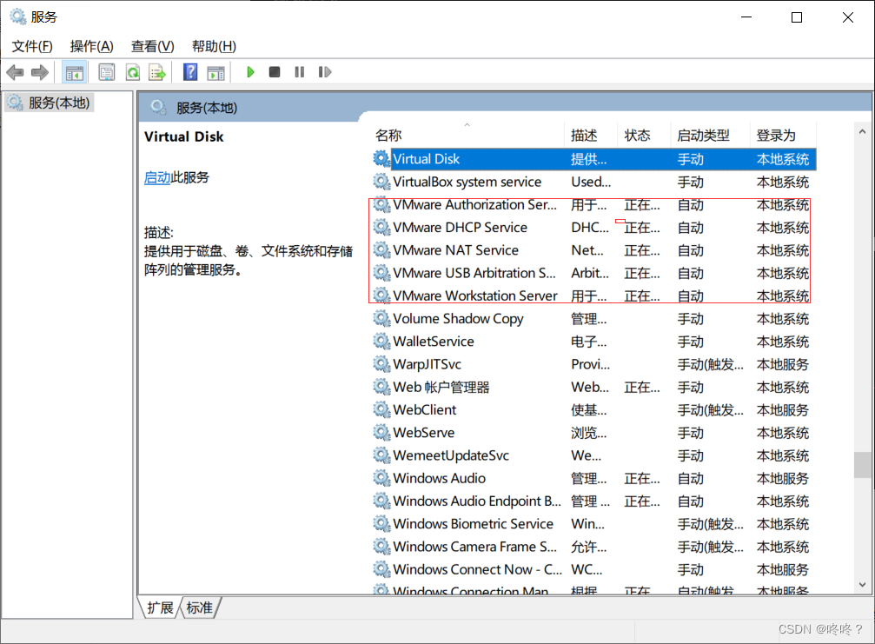Click the Back arrow toolbar icon
The height and width of the screenshot is (644, 875).
(x=15, y=72)
